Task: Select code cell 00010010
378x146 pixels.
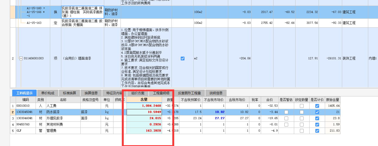Action: tap(26, 106)
